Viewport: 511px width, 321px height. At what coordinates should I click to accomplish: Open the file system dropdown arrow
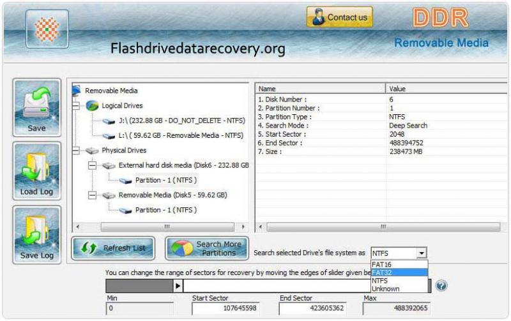pos(421,253)
